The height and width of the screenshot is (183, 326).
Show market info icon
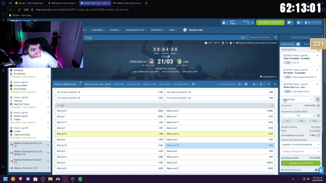coord(246,84)
